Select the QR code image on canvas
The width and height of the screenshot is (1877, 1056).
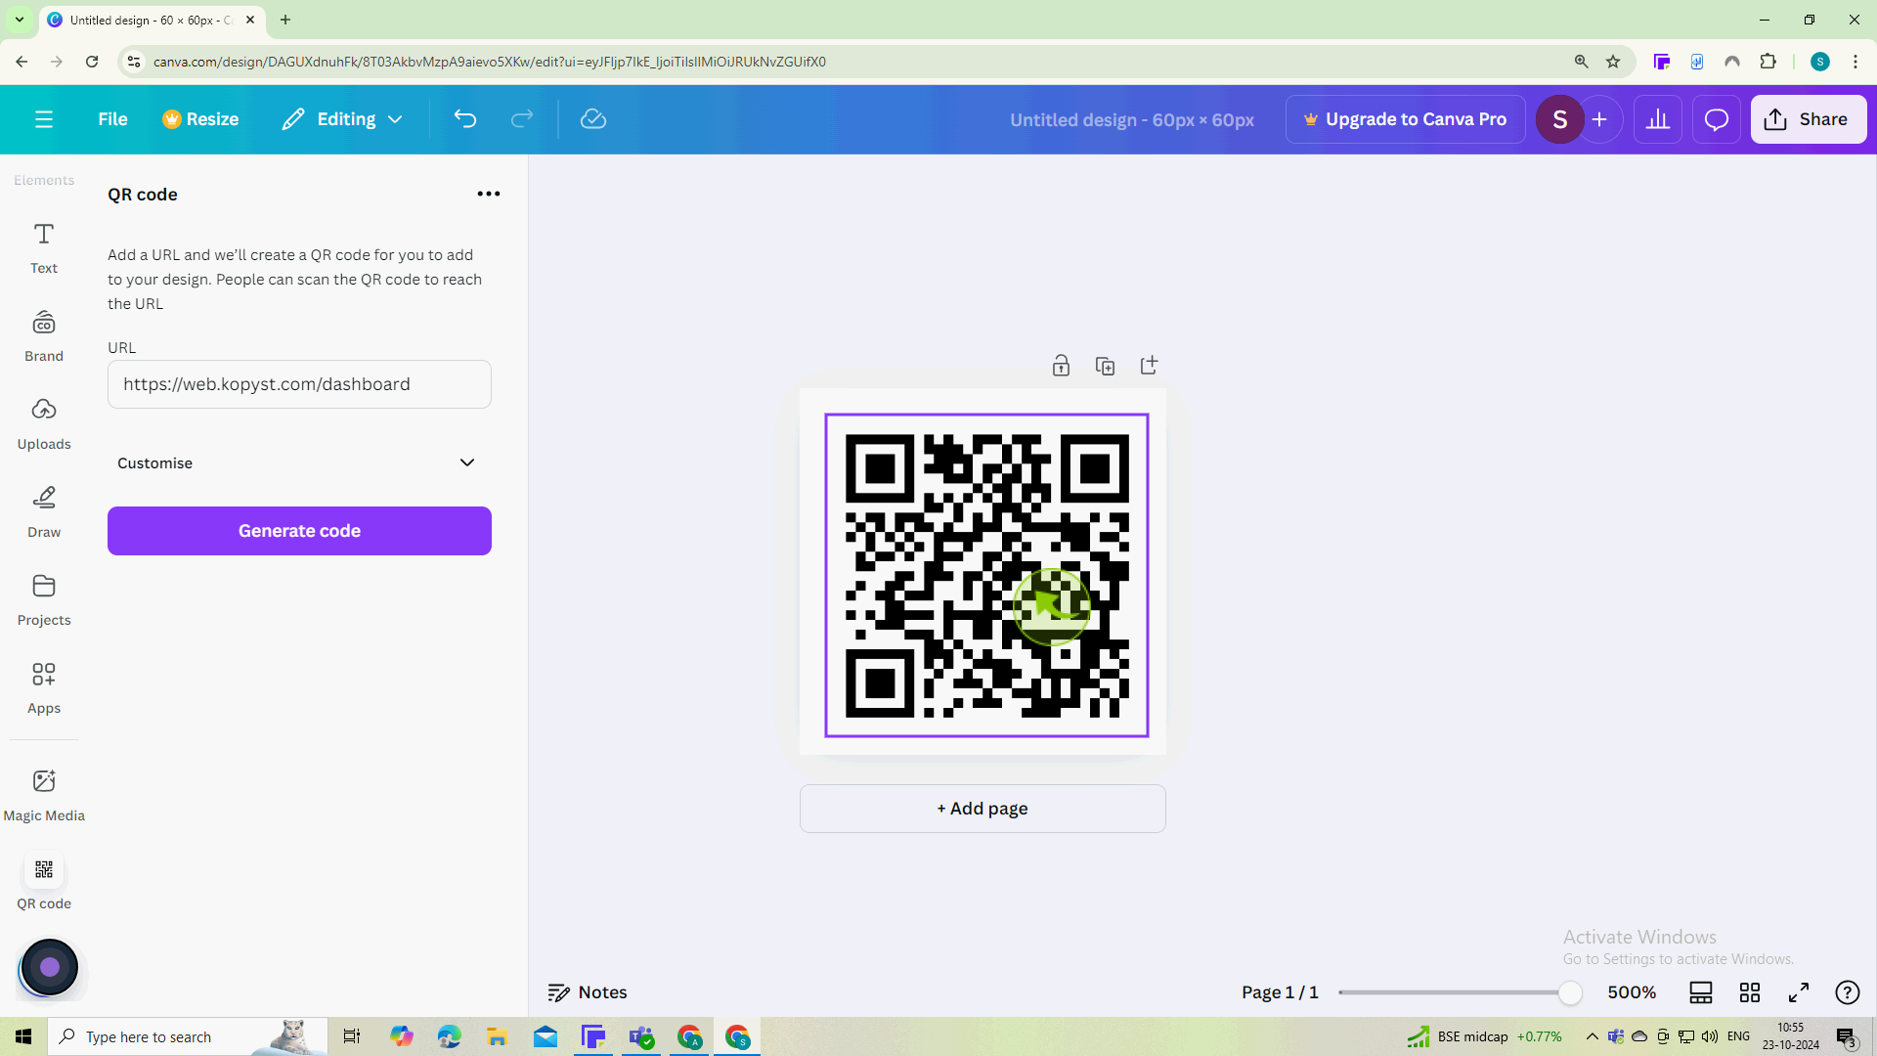(x=986, y=575)
